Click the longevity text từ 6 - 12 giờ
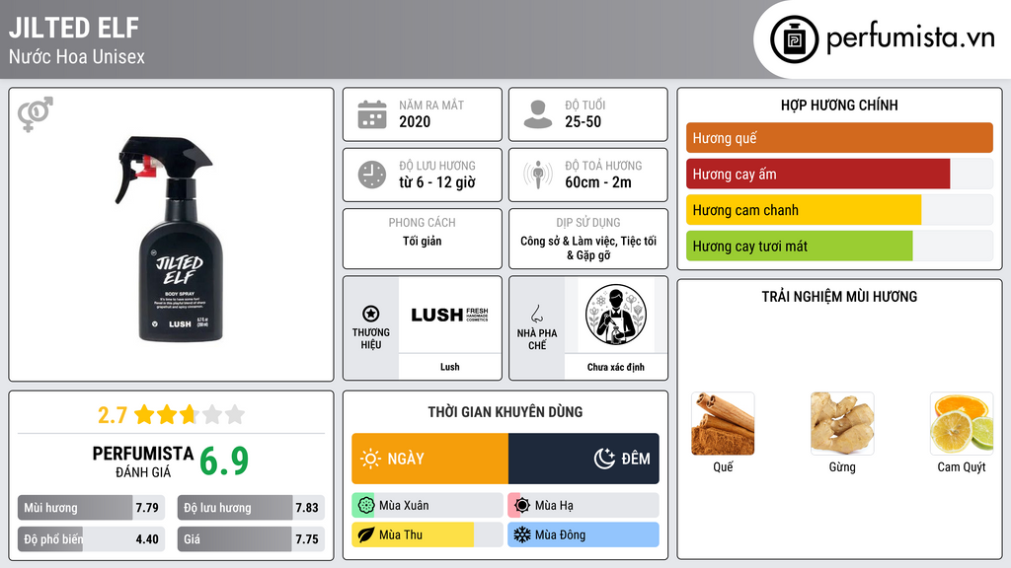 tap(437, 182)
